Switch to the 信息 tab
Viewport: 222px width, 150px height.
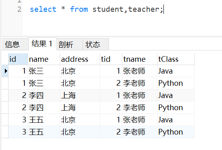[x=15, y=44]
